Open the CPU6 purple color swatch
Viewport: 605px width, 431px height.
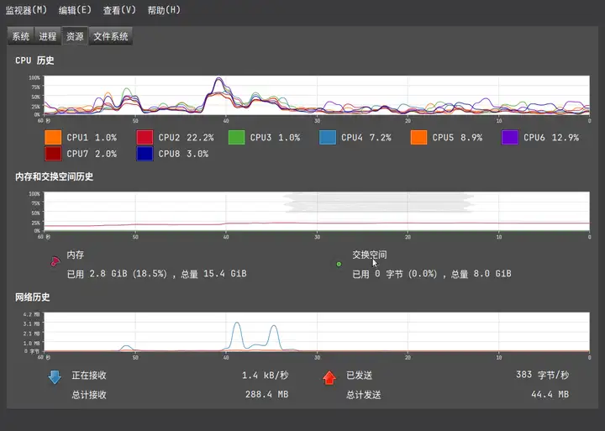pos(510,137)
